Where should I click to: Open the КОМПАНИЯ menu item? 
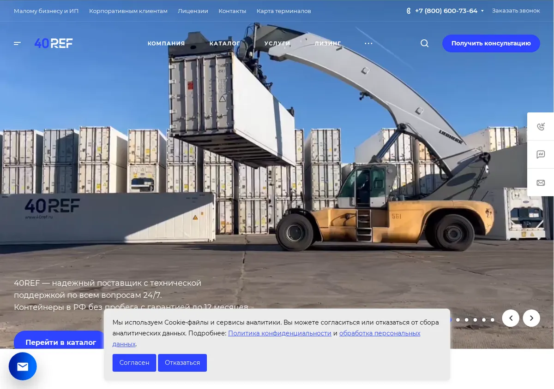pos(166,43)
